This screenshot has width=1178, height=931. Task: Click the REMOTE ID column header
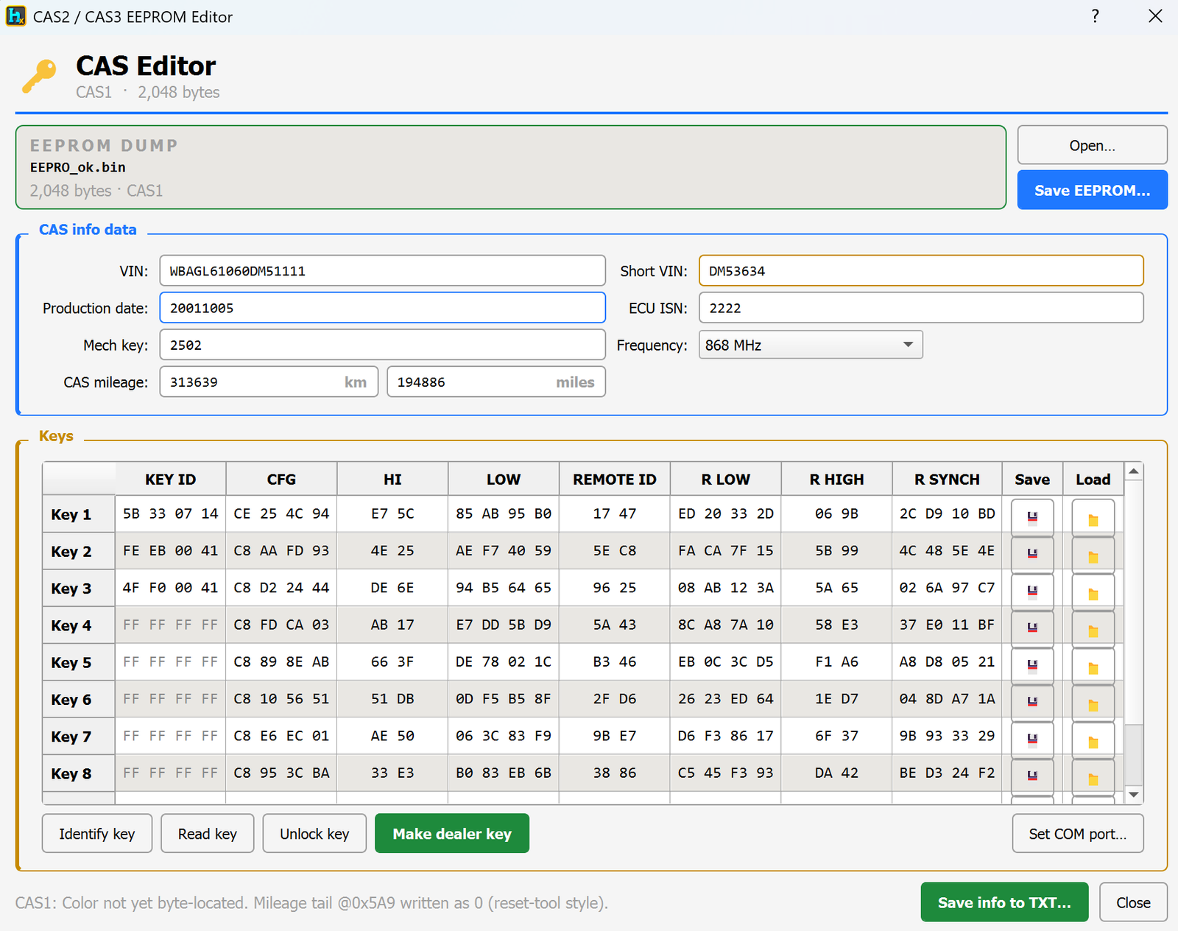(x=615, y=479)
